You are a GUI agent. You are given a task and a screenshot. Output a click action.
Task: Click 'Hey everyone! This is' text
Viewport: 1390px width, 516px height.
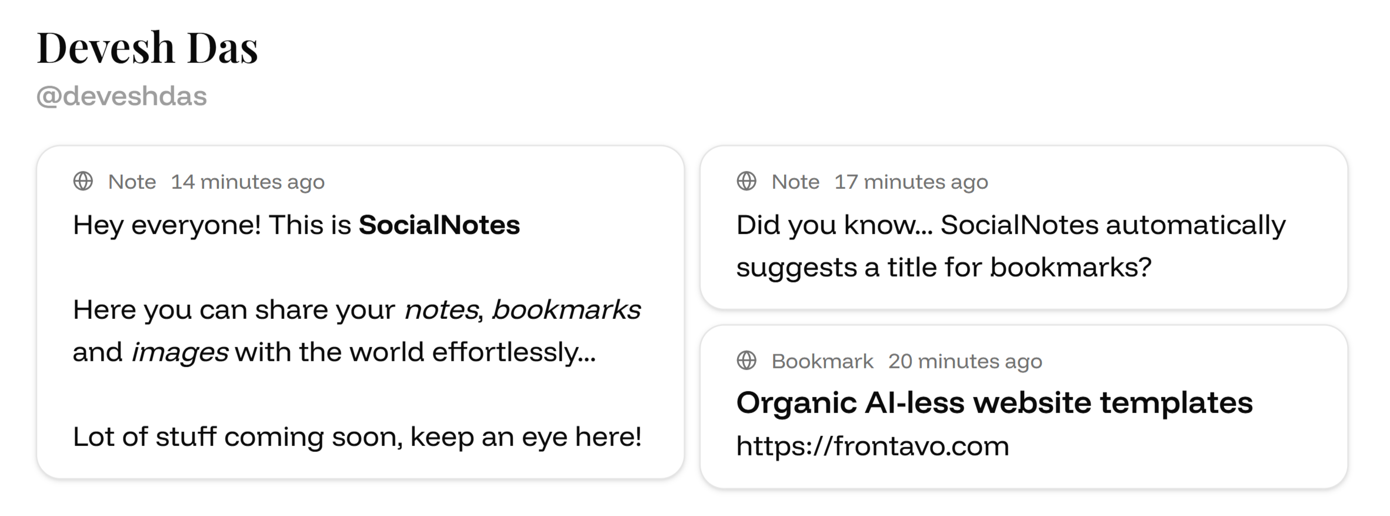pyautogui.click(x=212, y=226)
